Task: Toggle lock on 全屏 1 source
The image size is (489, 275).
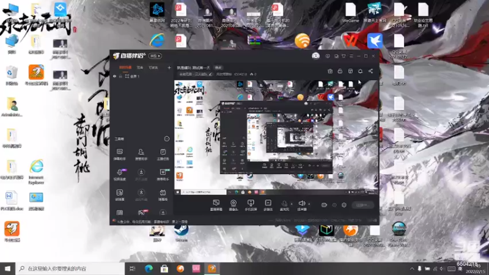Action: tap(120, 76)
